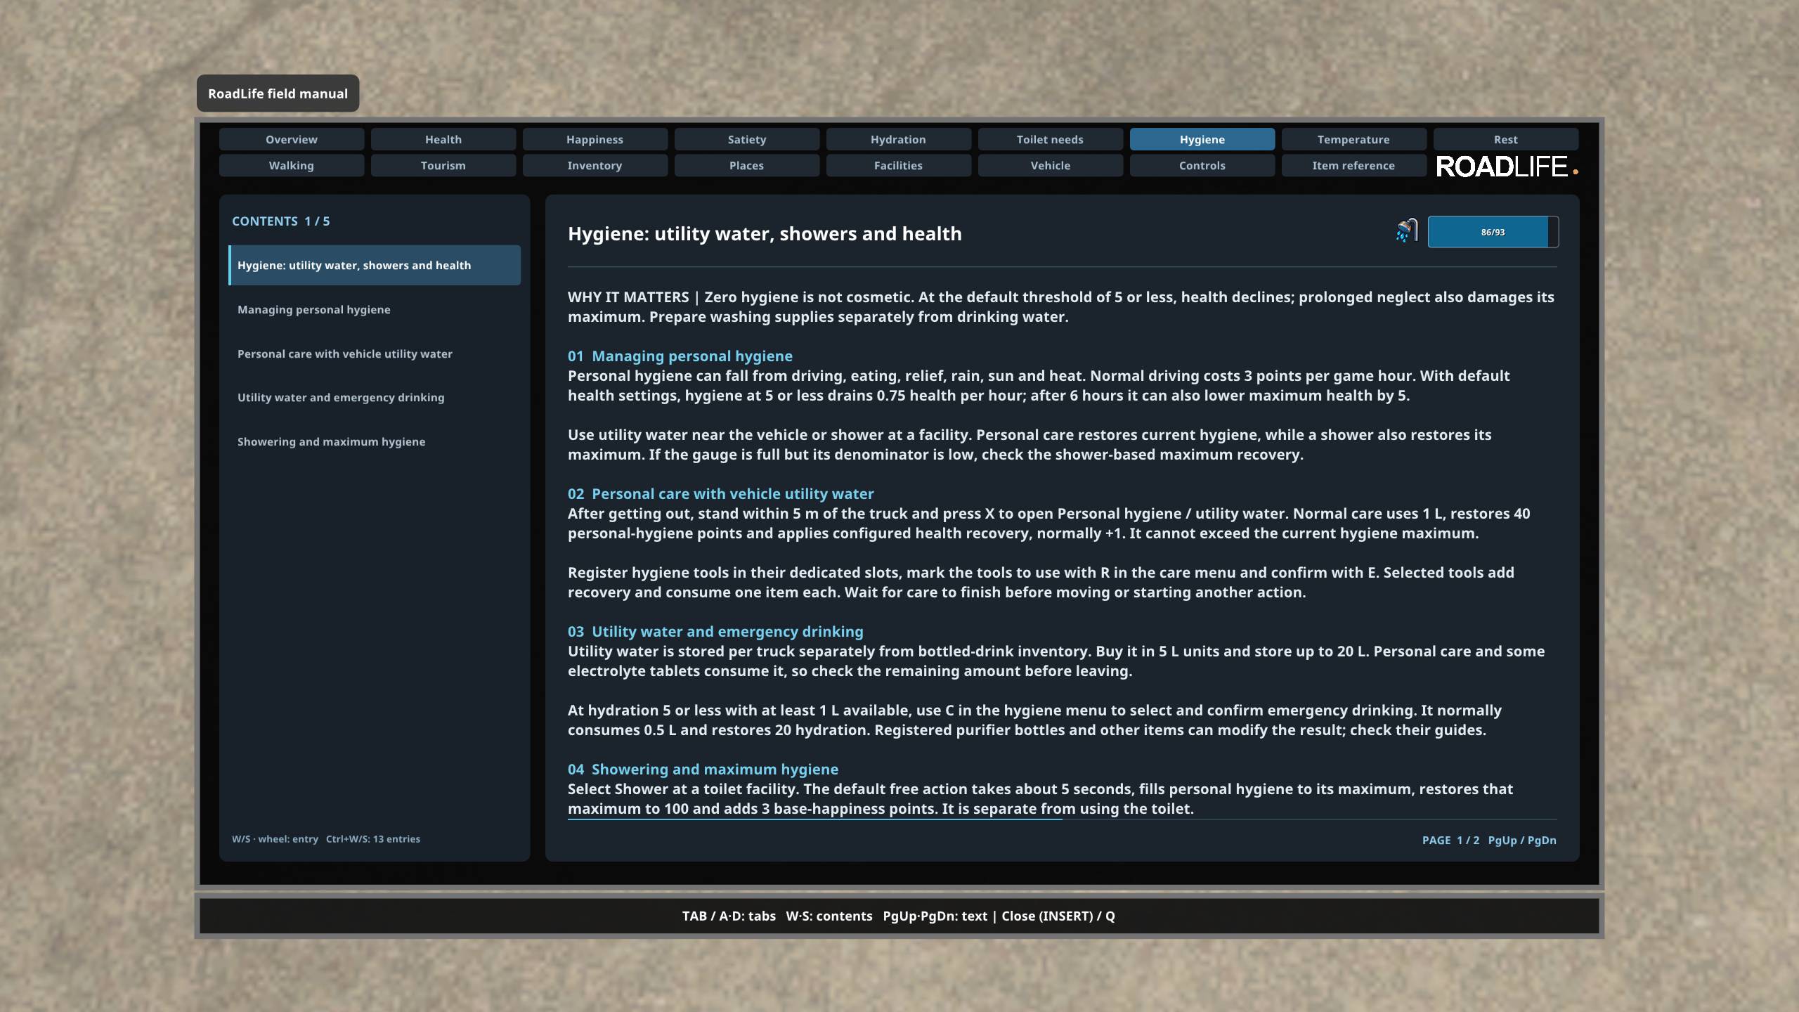Click 'PgUp·PgDn: text' footer hint
1799x1012 pixels.
[935, 916]
